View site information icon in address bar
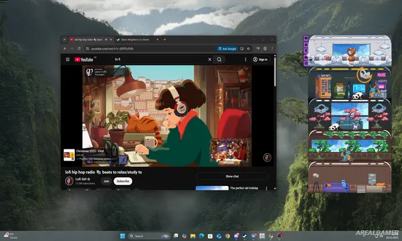Viewport: 402px width, 241px height. point(88,48)
